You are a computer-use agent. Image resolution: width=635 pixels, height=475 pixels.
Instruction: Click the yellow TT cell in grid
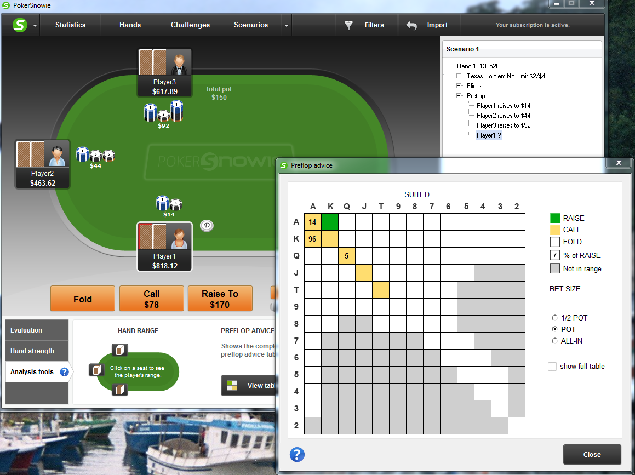point(381,290)
